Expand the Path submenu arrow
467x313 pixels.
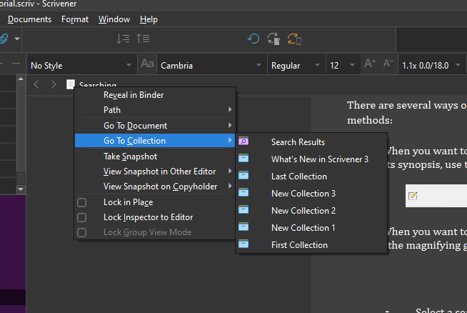tap(230, 110)
